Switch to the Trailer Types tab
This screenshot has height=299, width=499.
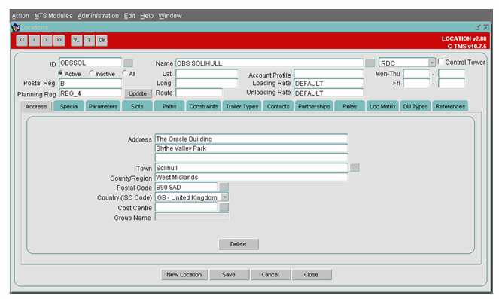tap(242, 106)
